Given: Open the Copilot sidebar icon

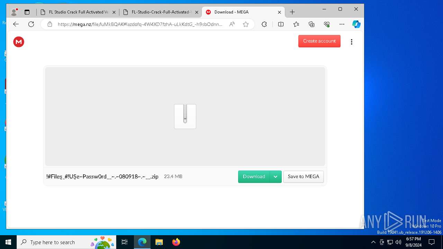Looking at the screenshot, I should 356,24.
